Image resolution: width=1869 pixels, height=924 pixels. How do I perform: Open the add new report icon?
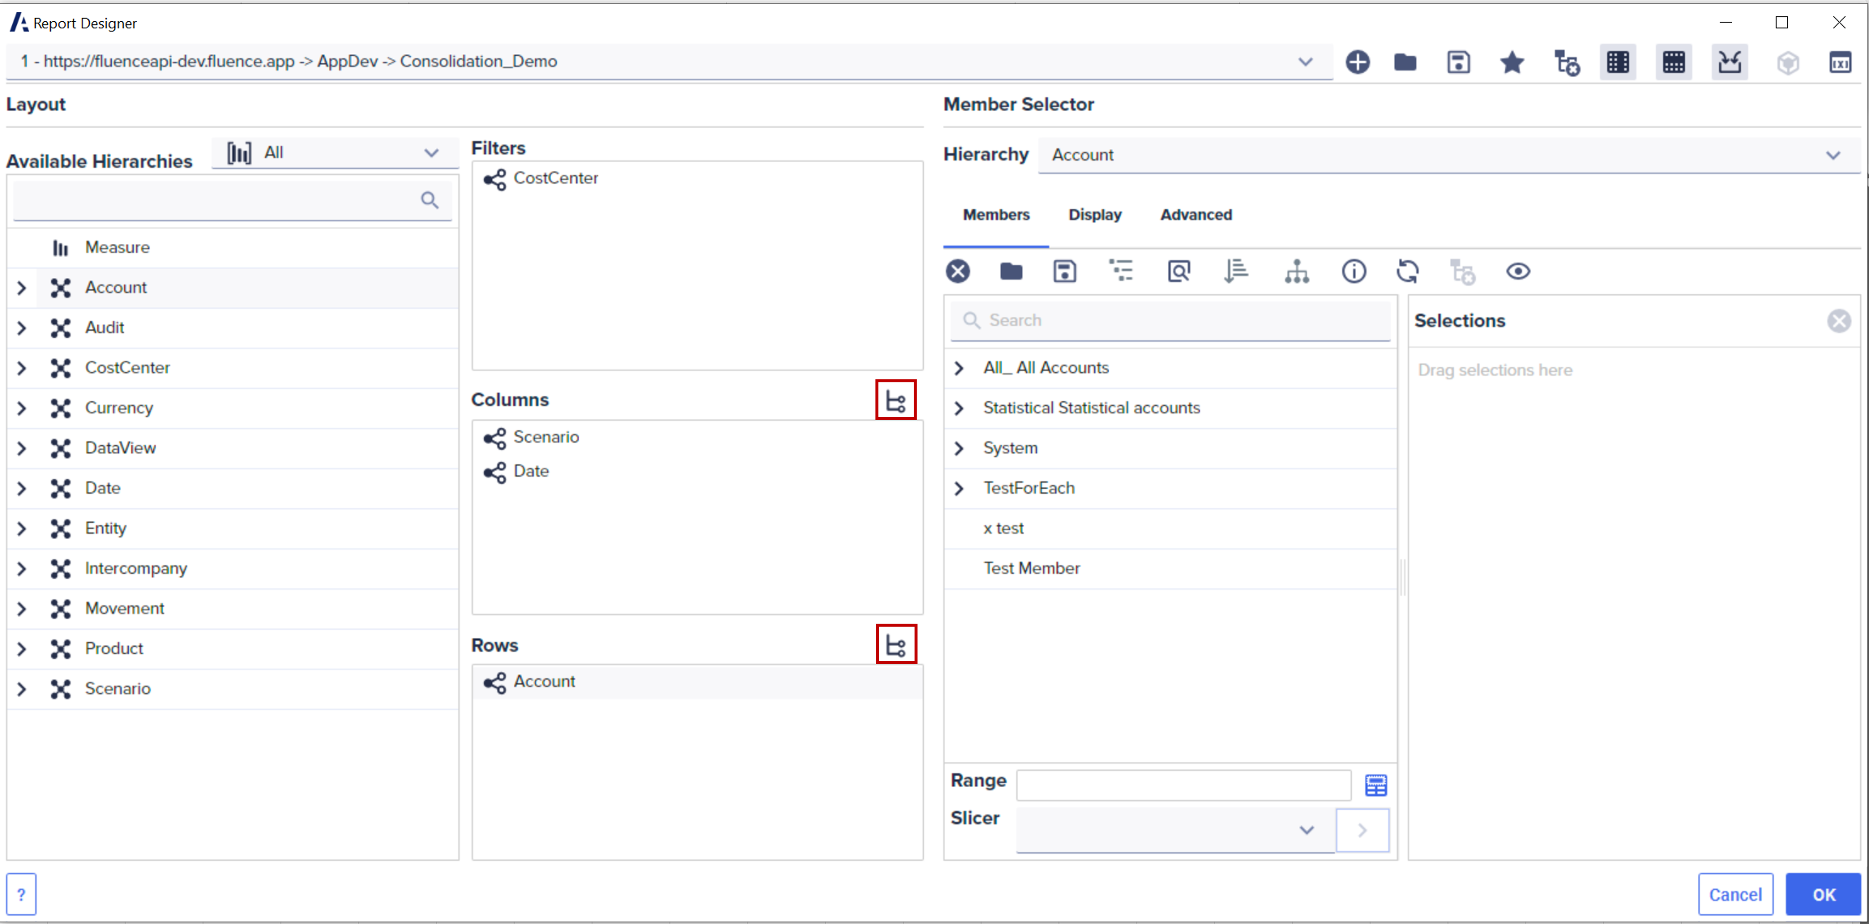(x=1358, y=62)
